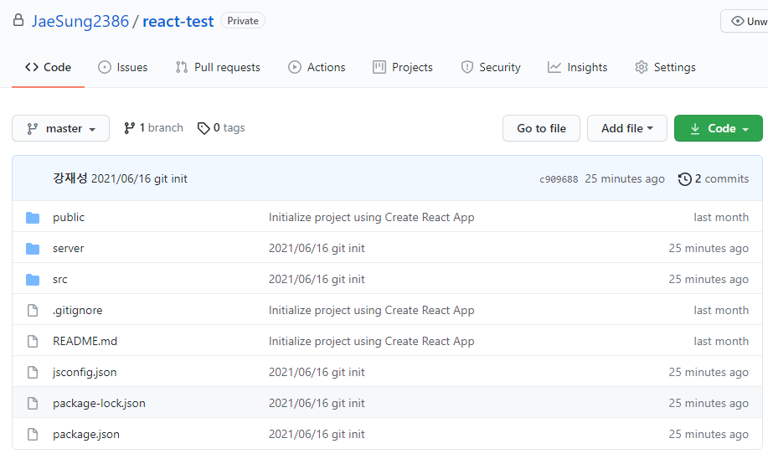
Task: View the 2 commits history
Action: click(x=714, y=178)
